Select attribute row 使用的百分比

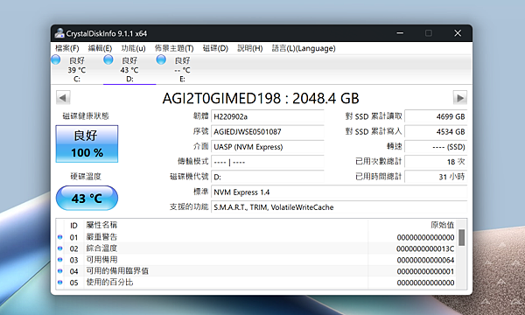pyautogui.click(x=256, y=283)
